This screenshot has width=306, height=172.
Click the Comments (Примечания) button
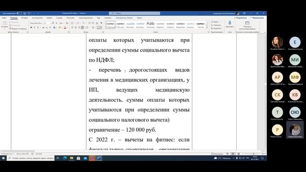point(257,18)
